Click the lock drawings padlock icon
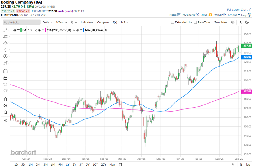The height and width of the screenshot is (168, 253). pos(5,78)
